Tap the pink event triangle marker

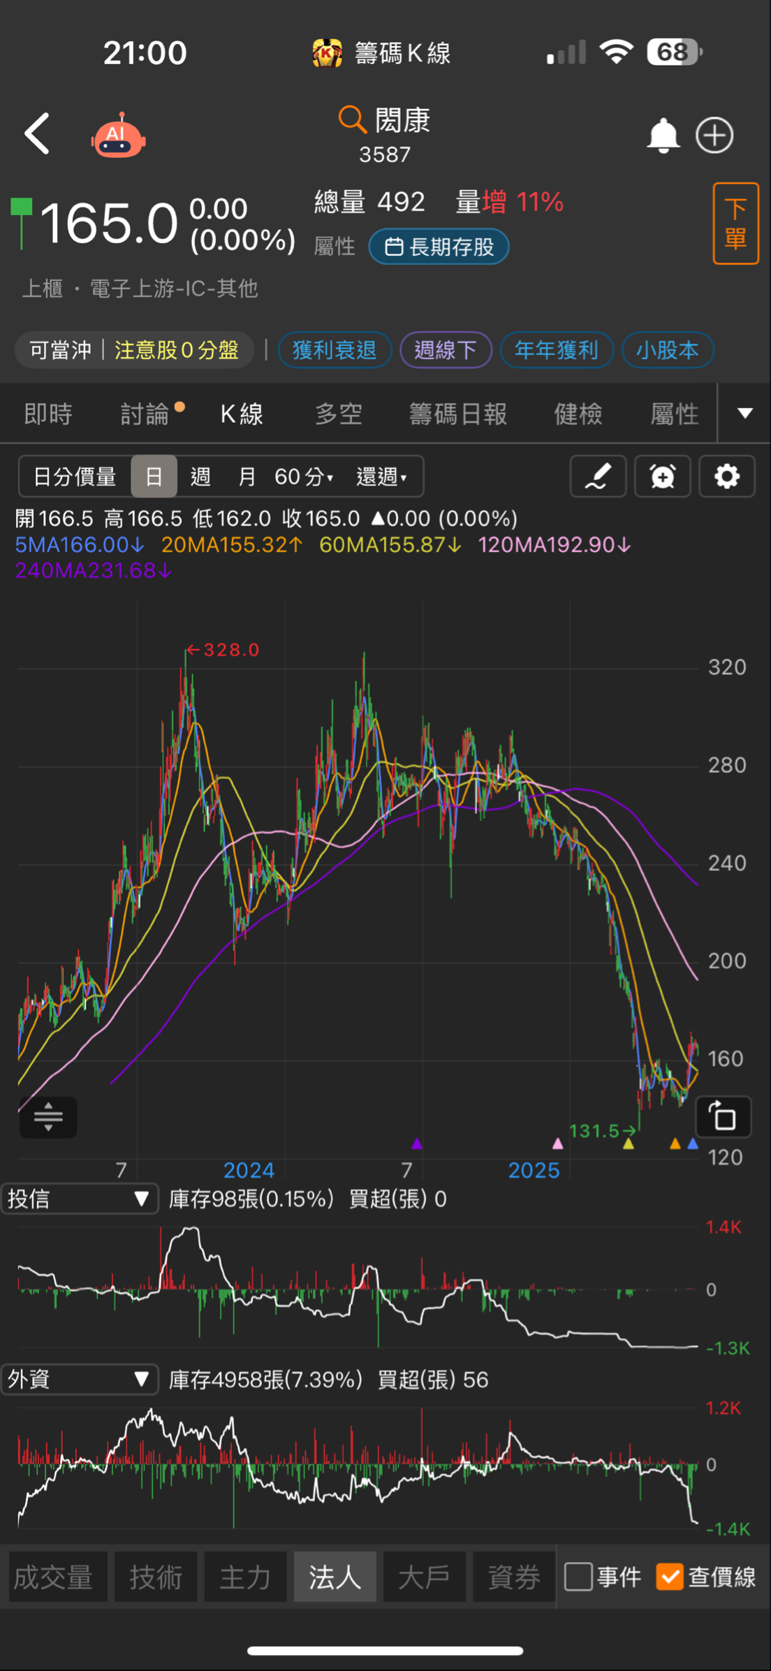[557, 1143]
